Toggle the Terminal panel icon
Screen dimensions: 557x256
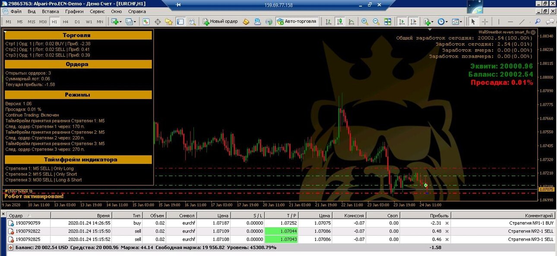[180, 22]
